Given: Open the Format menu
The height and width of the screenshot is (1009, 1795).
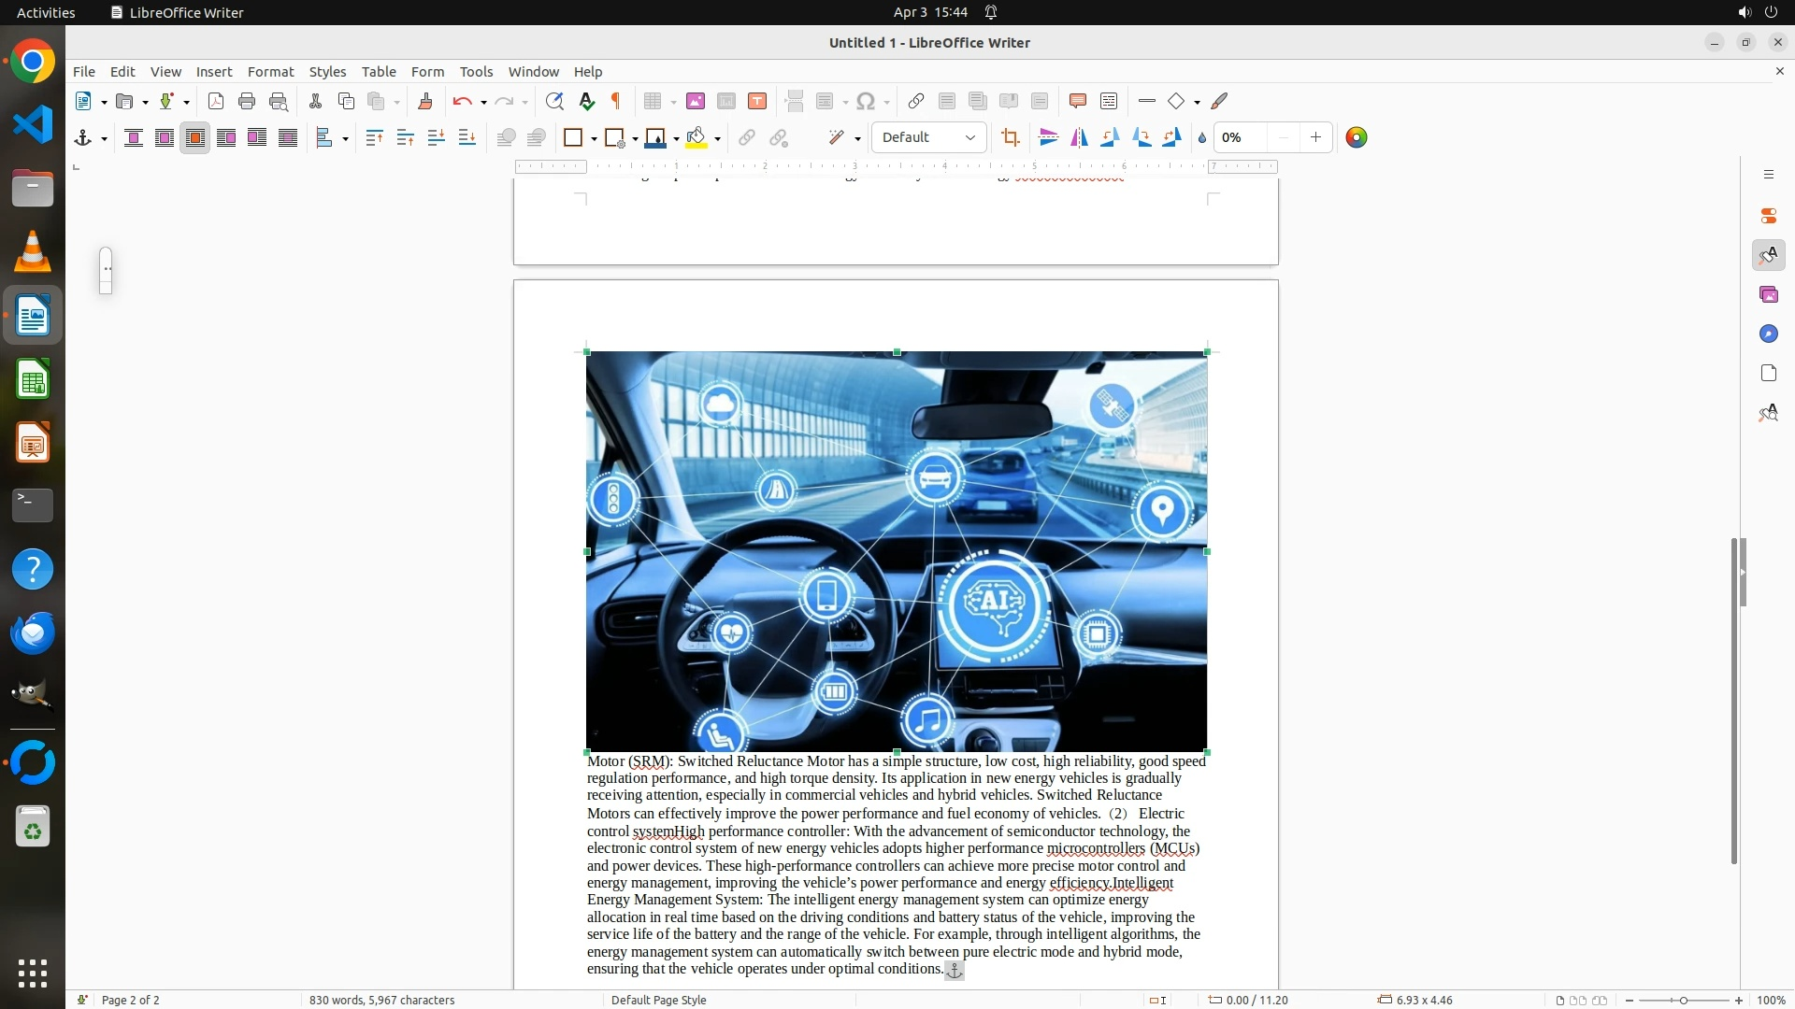Looking at the screenshot, I should [270, 72].
